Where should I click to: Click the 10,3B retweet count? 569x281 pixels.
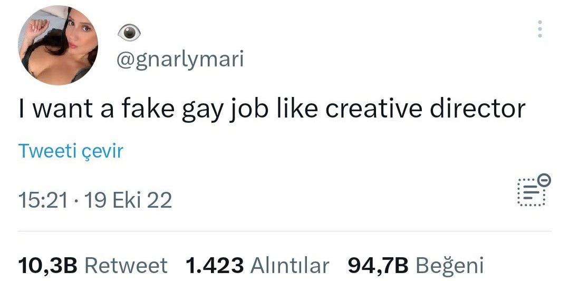[48, 265]
